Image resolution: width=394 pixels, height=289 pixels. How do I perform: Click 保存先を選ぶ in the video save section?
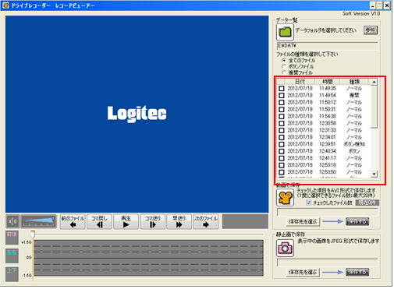click(303, 222)
